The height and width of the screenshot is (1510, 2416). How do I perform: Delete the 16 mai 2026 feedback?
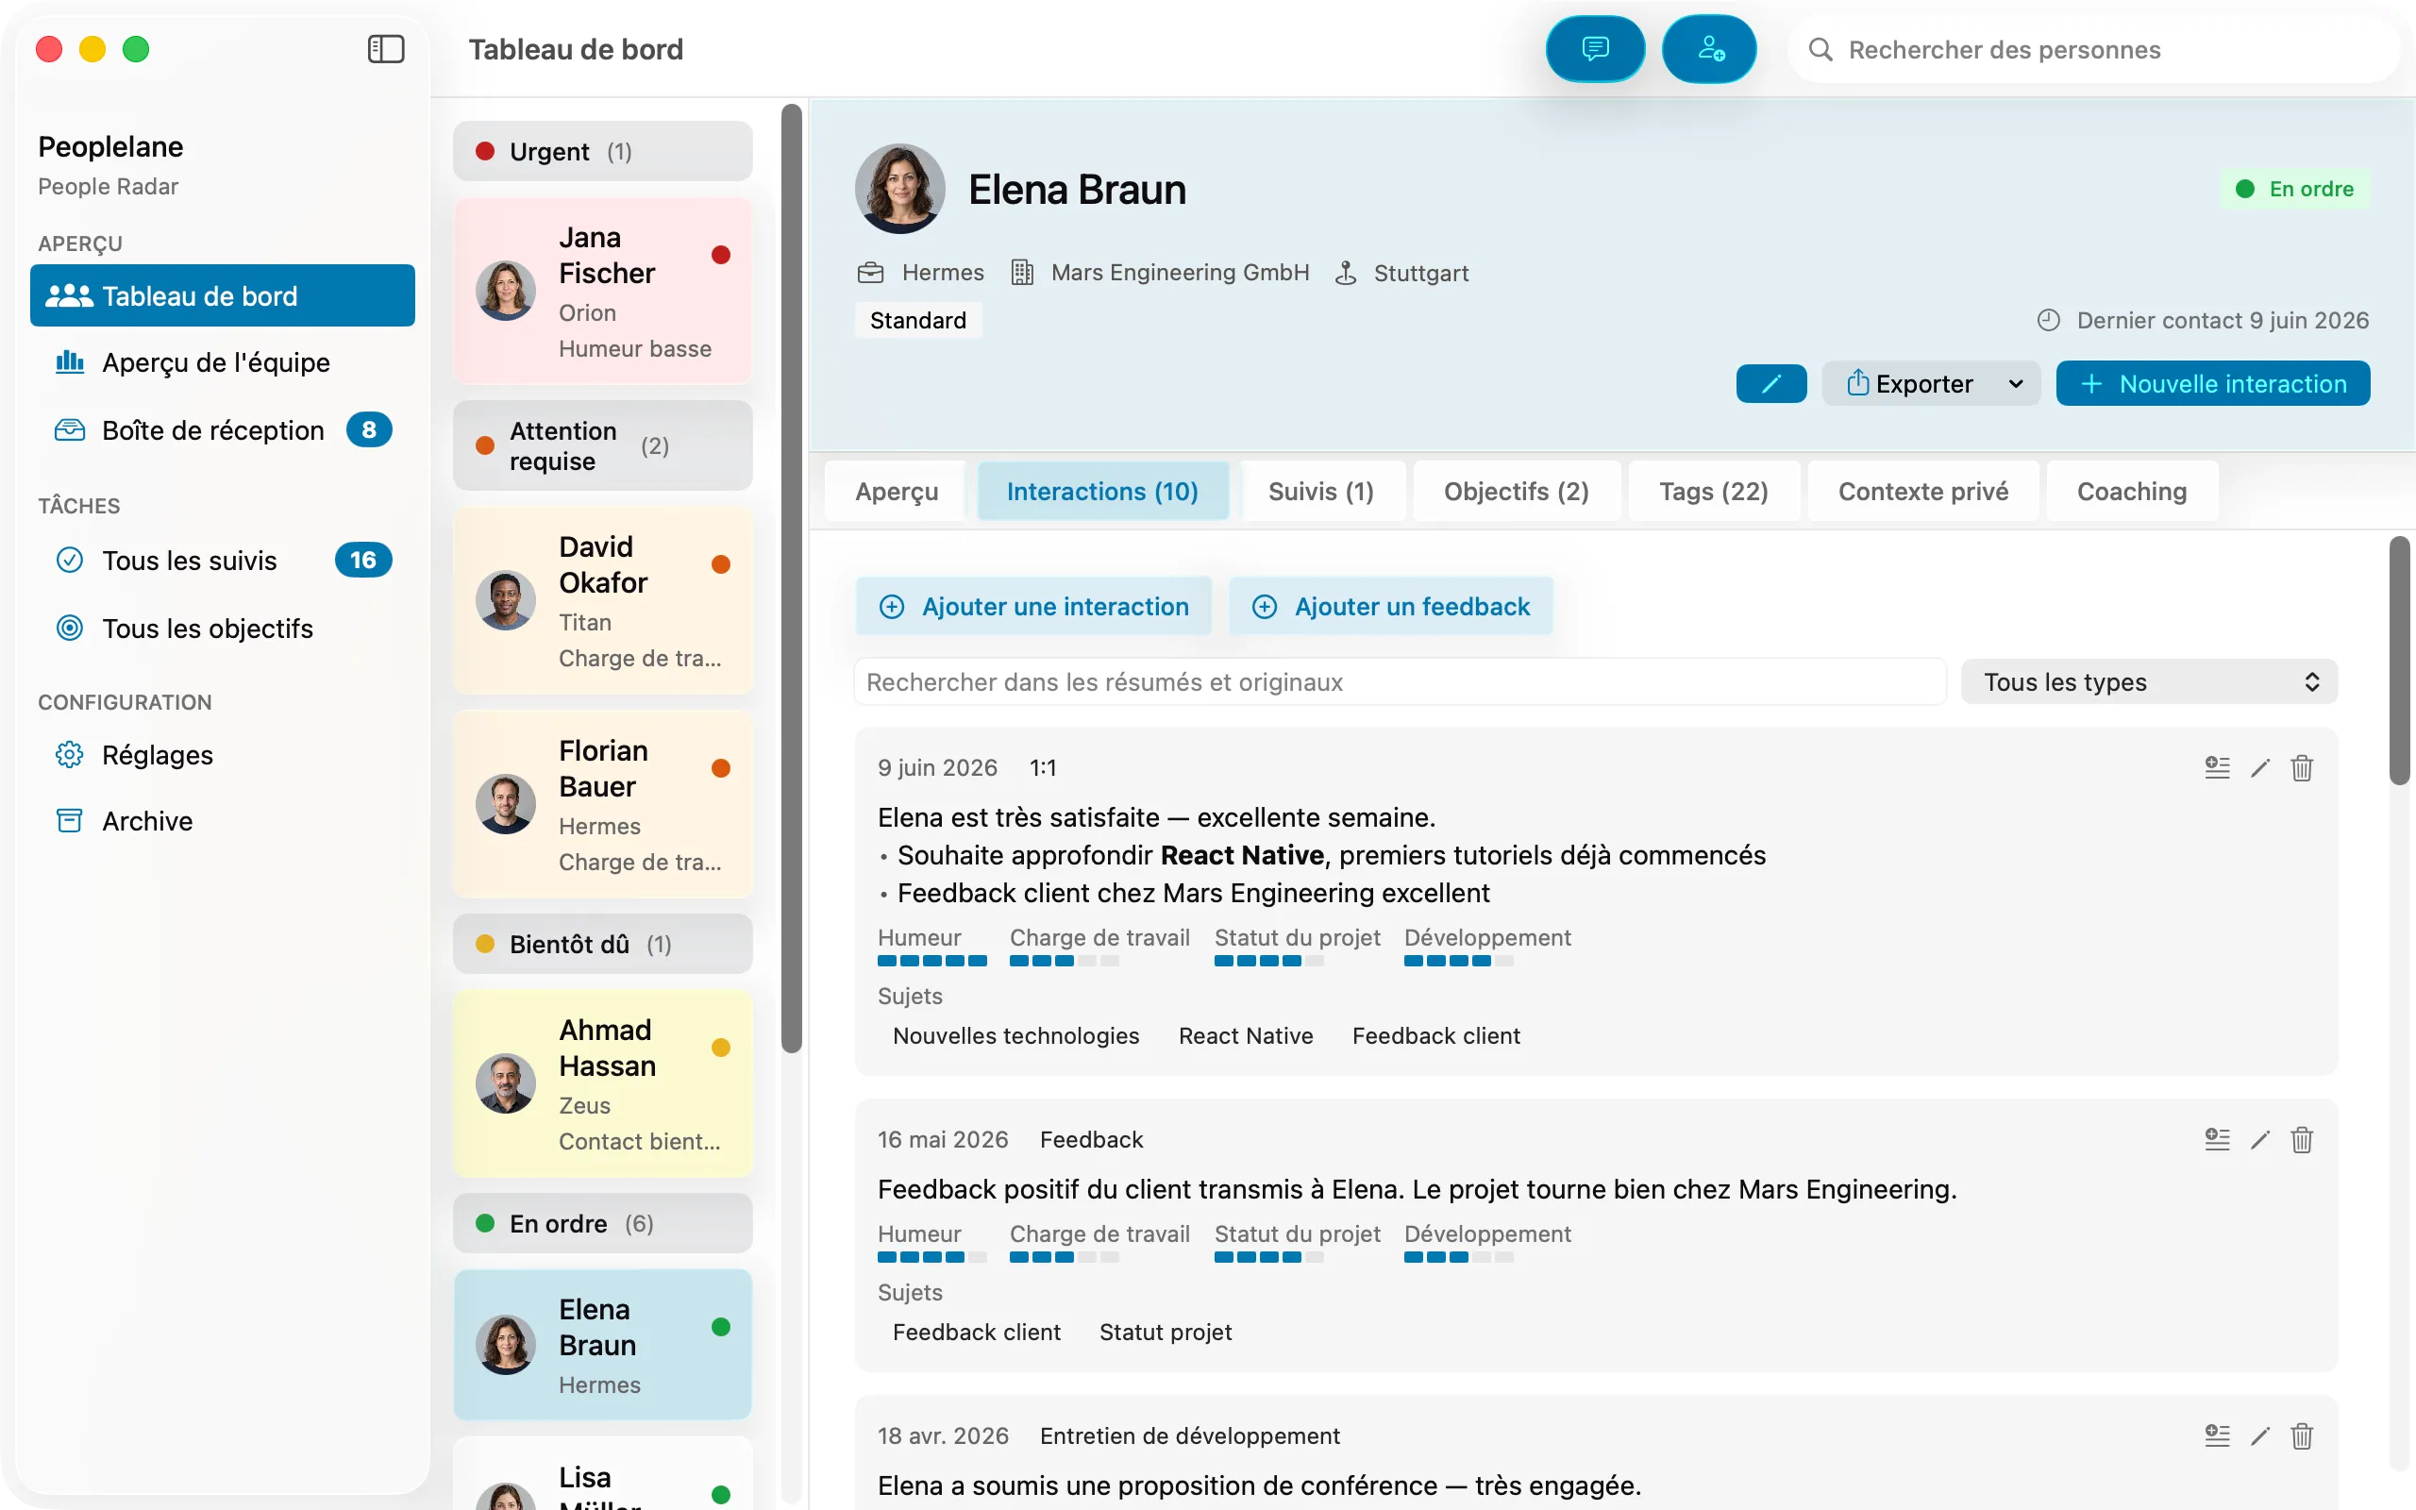(x=2301, y=1139)
